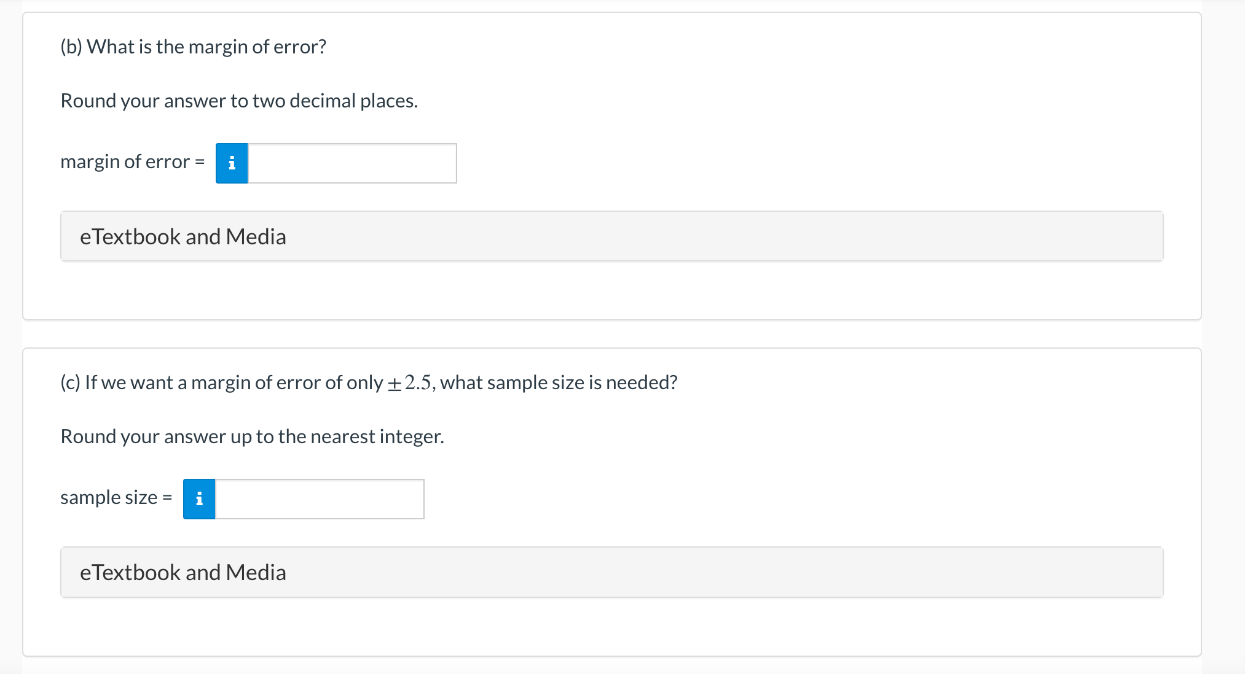1245x674 pixels.
Task: Click the ±2.5 math expression
Action: click(x=410, y=383)
